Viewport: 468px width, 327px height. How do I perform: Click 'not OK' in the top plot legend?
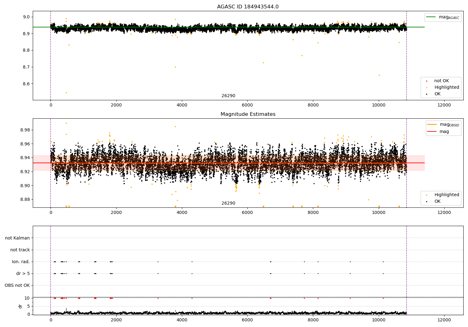(x=441, y=81)
